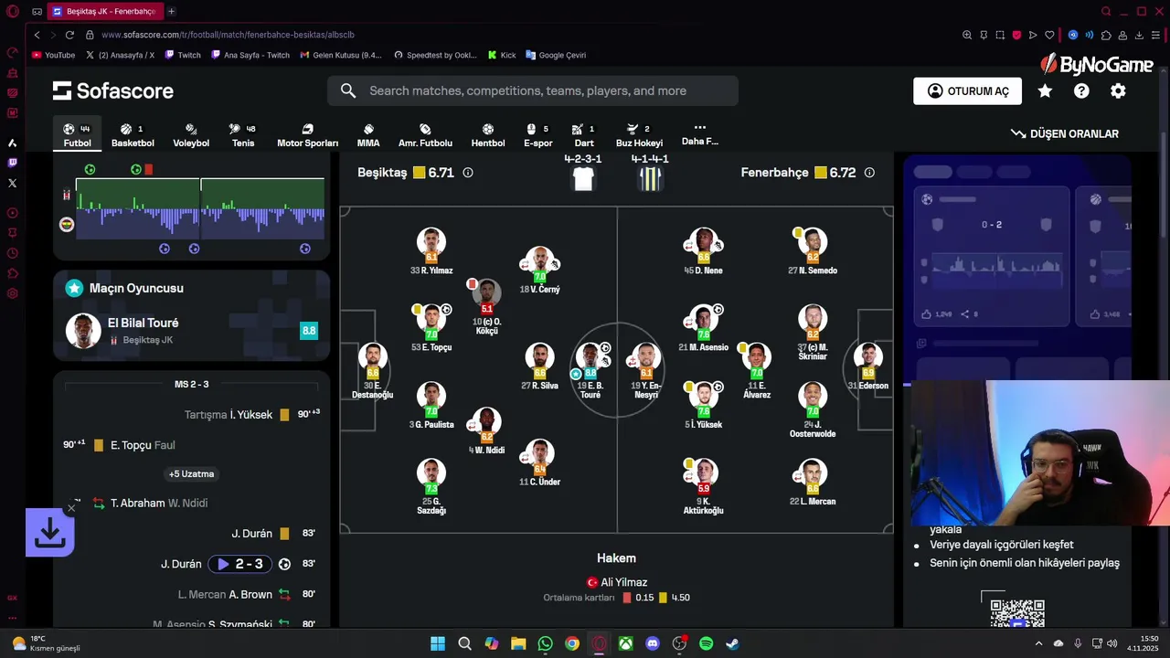Open the Windows Start menu
This screenshot has width=1170, height=658.
[438, 643]
